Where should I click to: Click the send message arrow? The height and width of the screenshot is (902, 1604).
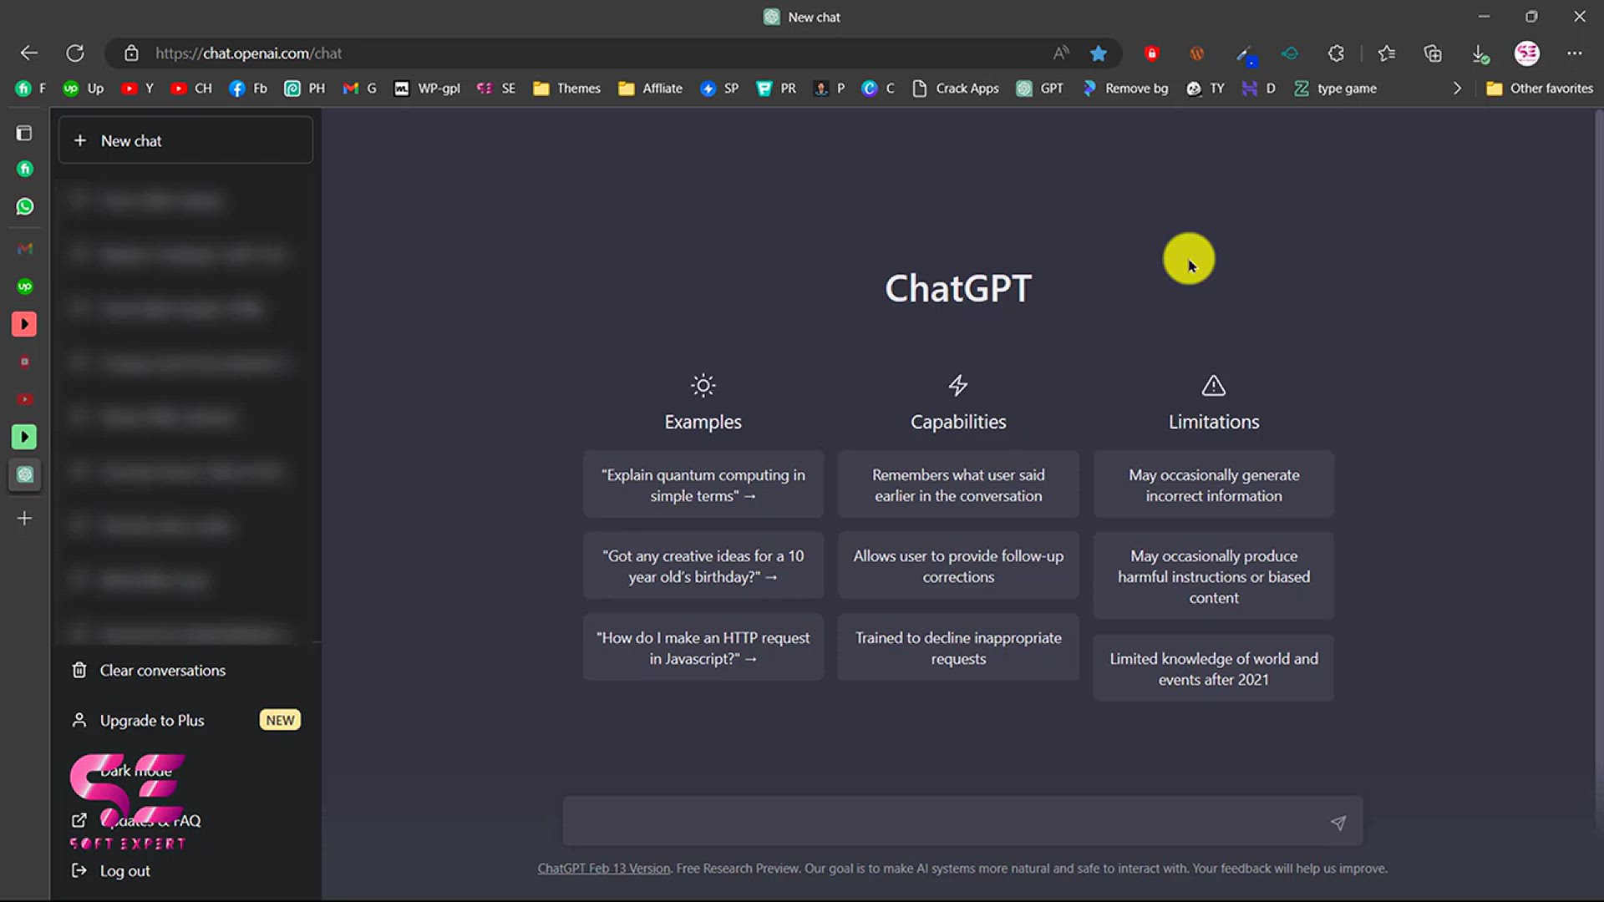1338,823
